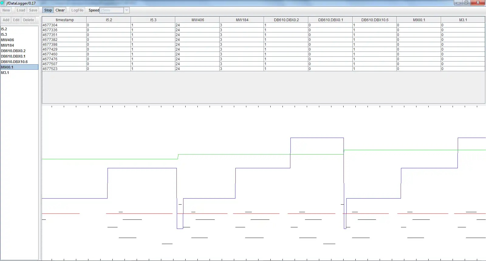Click the MW184 column header
The width and height of the screenshot is (486, 261).
point(242,20)
